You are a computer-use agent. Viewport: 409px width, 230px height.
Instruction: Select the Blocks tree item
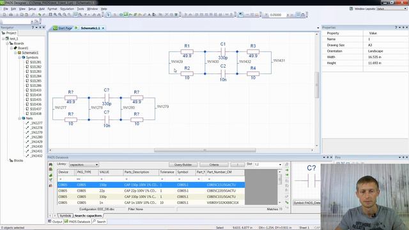19,160
